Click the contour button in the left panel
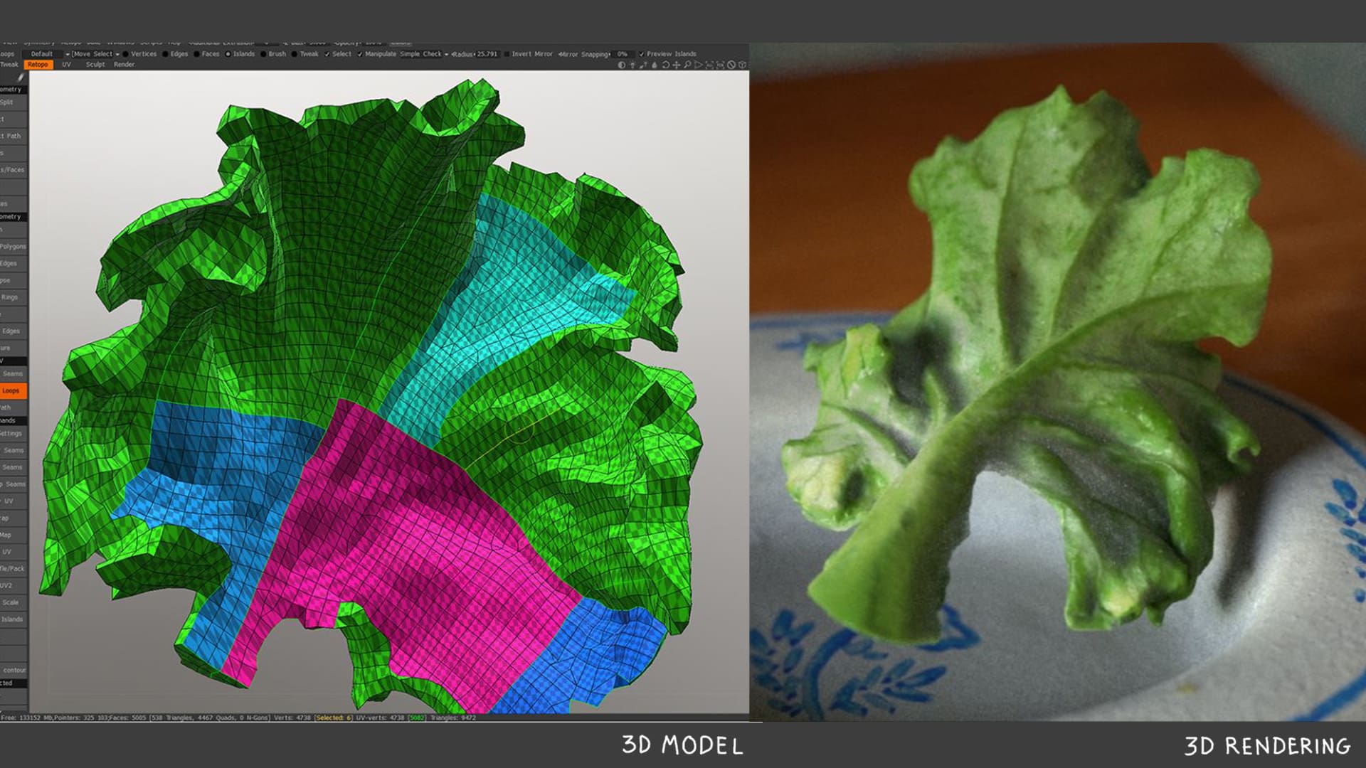This screenshot has height=768, width=1366. pos(14,670)
